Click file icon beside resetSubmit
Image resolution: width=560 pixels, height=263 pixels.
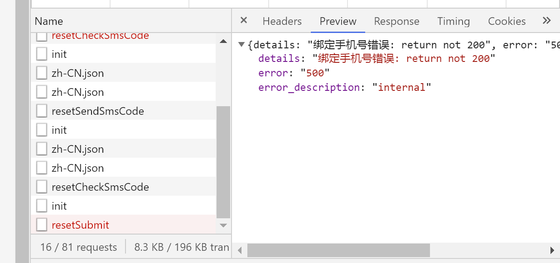click(x=42, y=225)
